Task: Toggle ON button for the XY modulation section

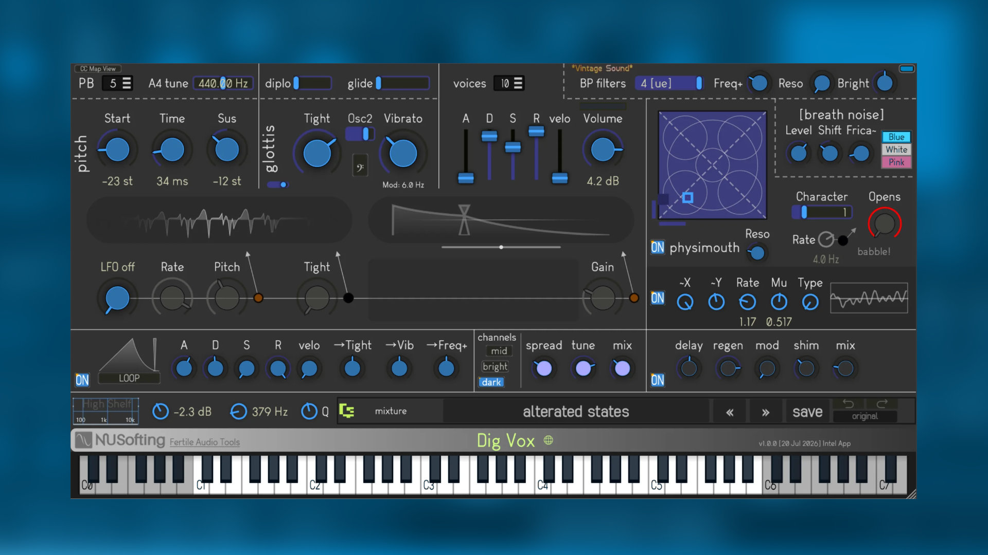Action: [x=658, y=298]
